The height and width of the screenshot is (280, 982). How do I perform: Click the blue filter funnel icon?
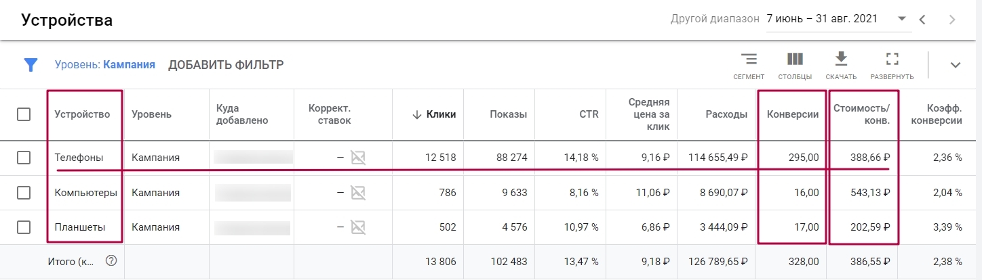31,65
